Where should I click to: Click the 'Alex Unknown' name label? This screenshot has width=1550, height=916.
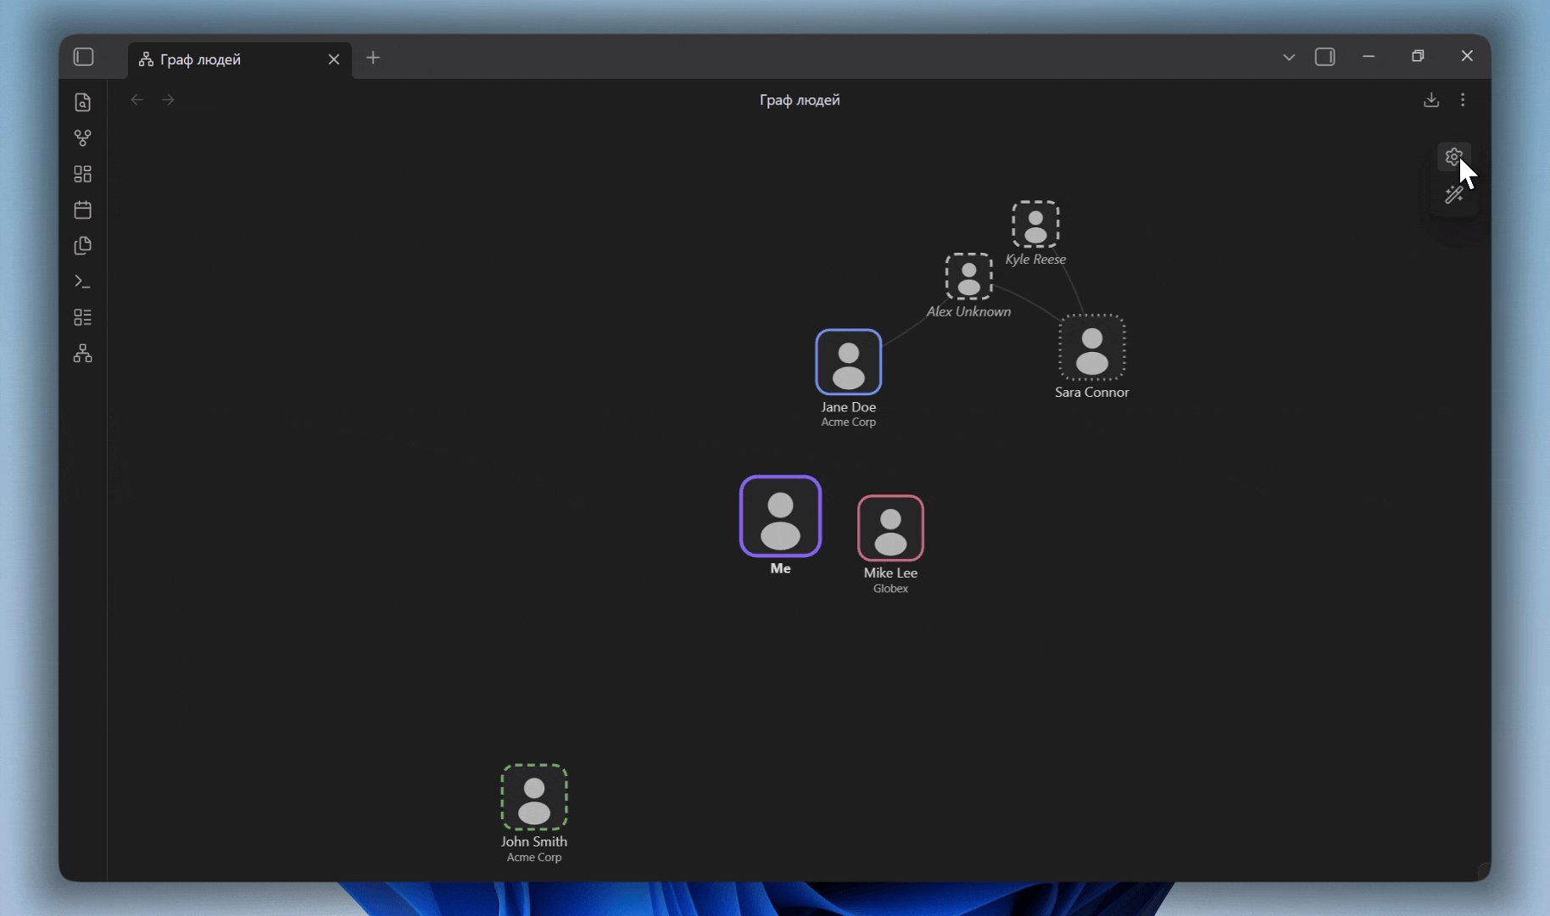[969, 312]
